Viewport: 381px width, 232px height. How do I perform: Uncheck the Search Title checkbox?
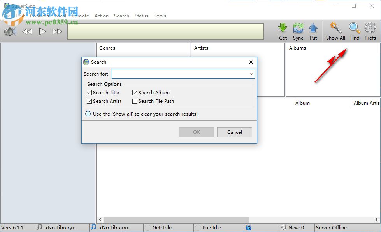pos(89,92)
